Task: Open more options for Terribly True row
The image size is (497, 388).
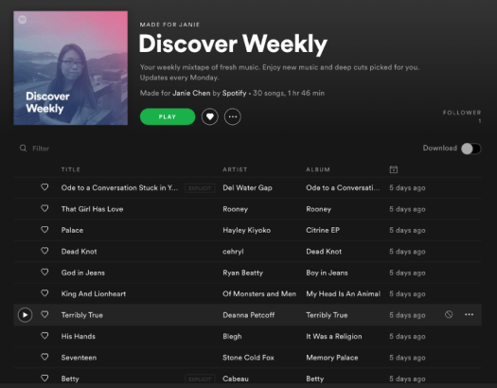Action: pos(470,314)
